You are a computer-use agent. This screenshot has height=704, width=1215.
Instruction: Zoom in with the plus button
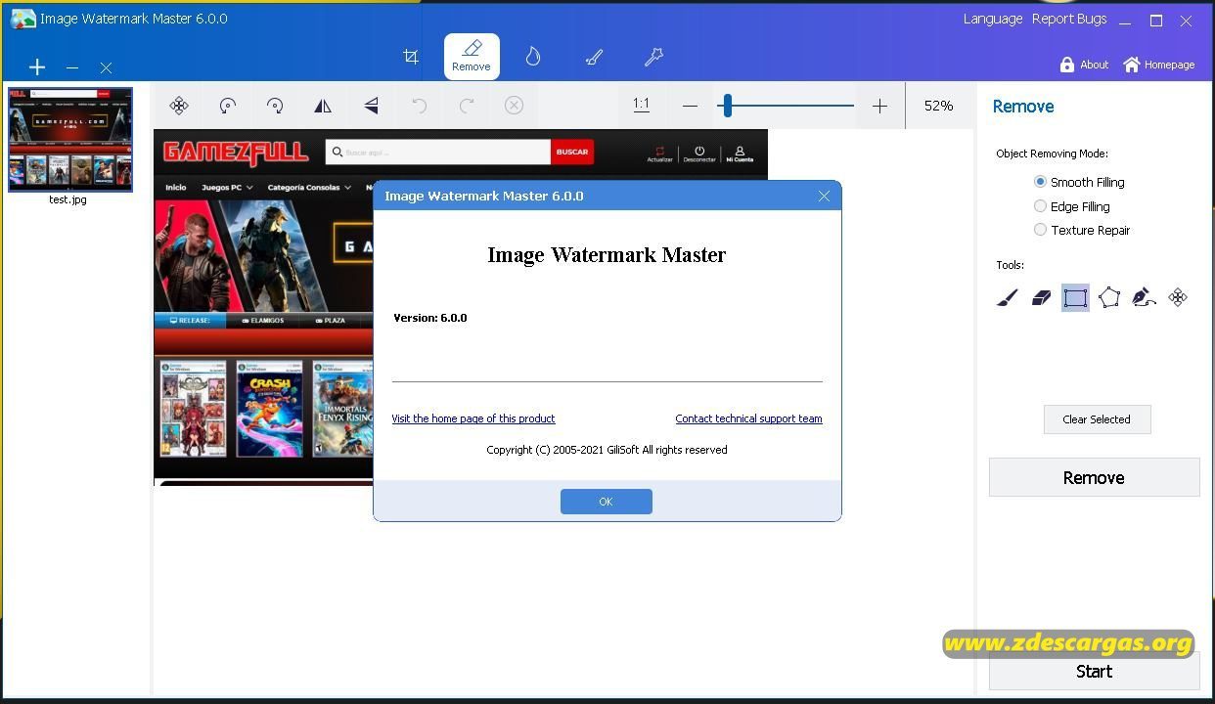[x=879, y=106]
